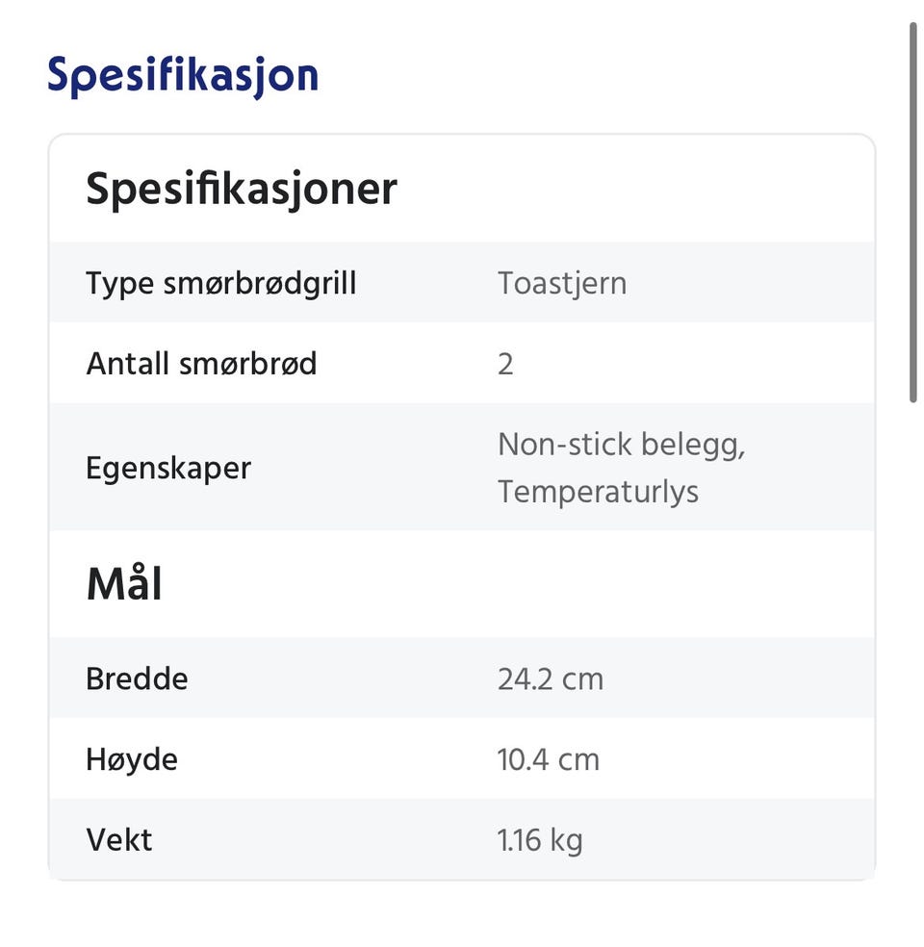Viewport: 924px width, 947px height.
Task: Click the Mål section heading
Action: (124, 583)
